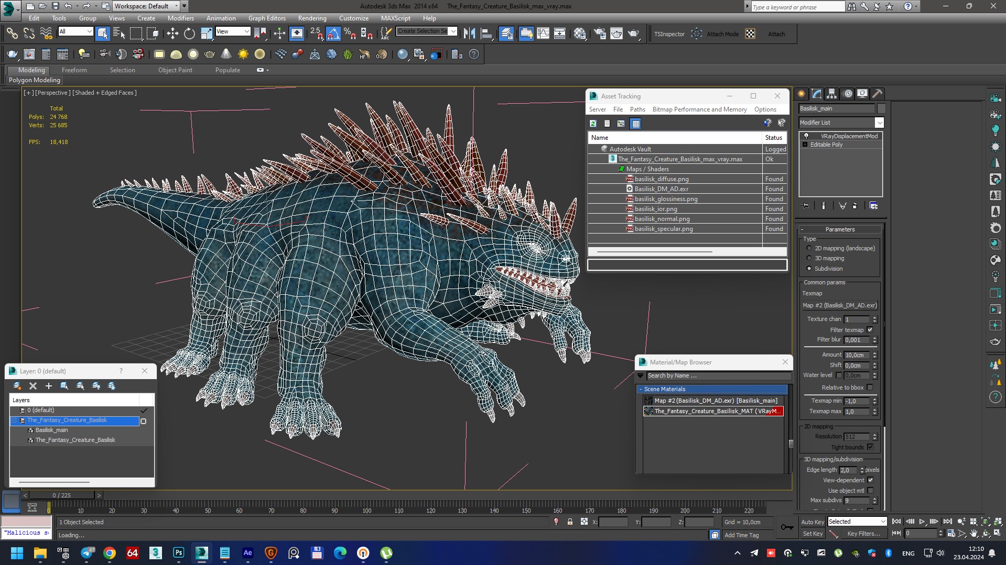Open the Display command panel tab

[862, 94]
